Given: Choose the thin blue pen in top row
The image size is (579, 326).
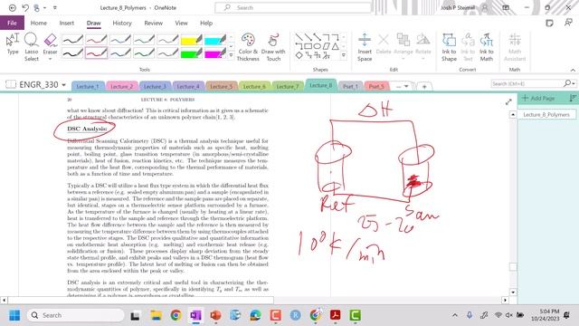Looking at the screenshot, I should [120, 40].
